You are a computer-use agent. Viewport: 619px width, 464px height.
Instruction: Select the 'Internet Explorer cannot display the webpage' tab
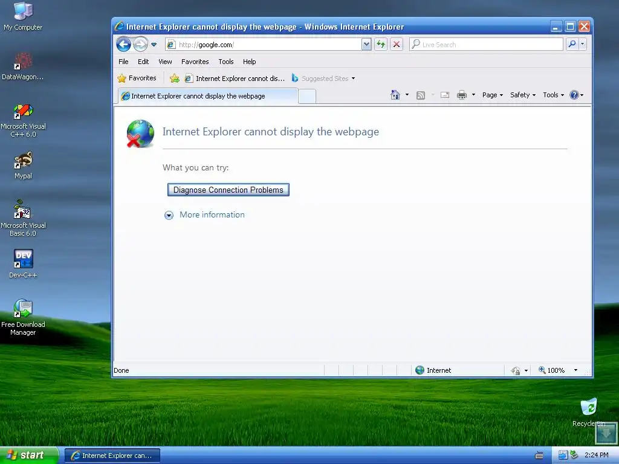pyautogui.click(x=208, y=96)
